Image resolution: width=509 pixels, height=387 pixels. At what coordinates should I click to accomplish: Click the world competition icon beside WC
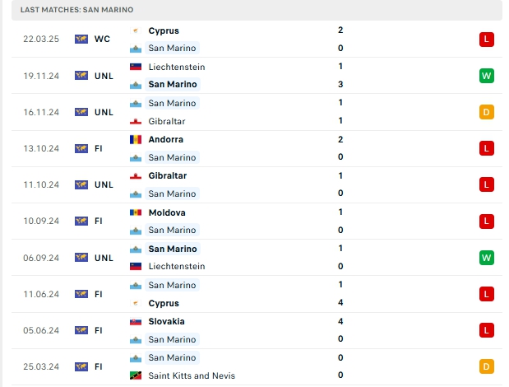pos(81,39)
